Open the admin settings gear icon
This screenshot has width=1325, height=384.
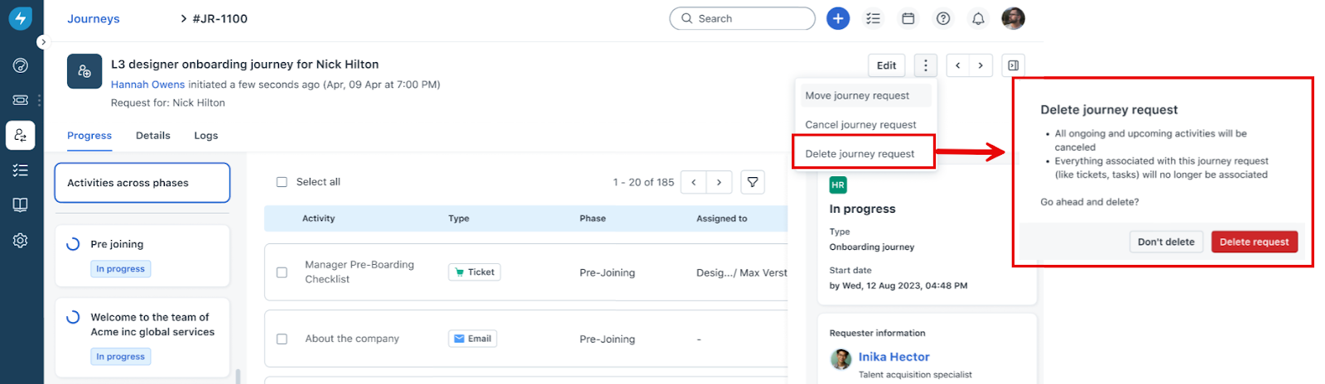[x=21, y=240]
